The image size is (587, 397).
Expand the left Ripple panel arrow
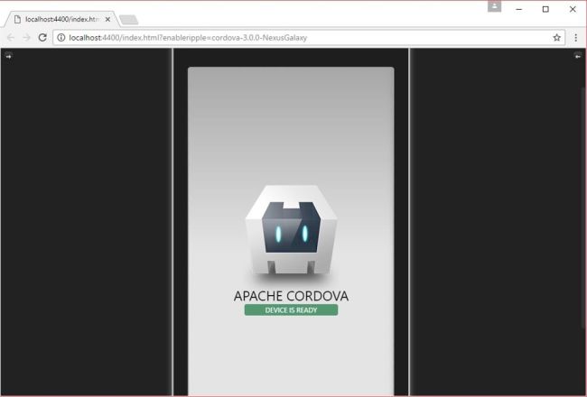pyautogui.click(x=8, y=56)
